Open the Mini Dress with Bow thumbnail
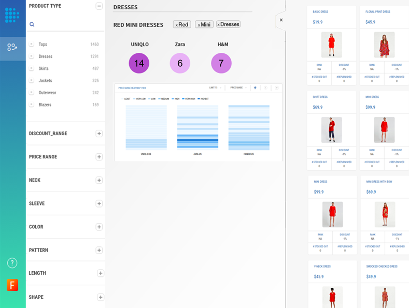This screenshot has width=409, height=308. click(385, 214)
